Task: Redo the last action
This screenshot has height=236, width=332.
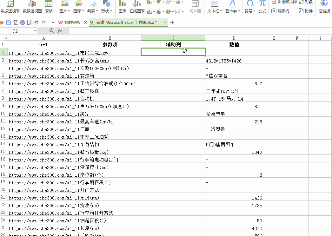Action: point(43,23)
